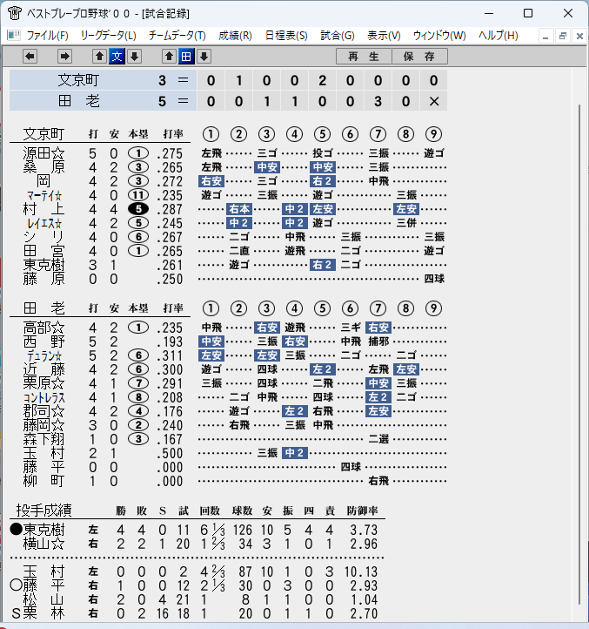Open the ファイル(F) menu
The width and height of the screenshot is (589, 629).
tap(47, 36)
